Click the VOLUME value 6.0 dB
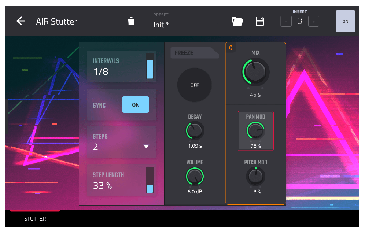The image size is (365, 233). tap(195, 192)
